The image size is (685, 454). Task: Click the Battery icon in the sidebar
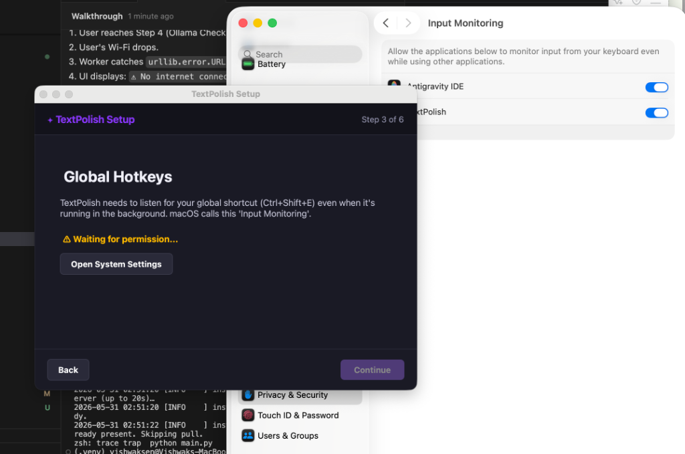tap(248, 65)
